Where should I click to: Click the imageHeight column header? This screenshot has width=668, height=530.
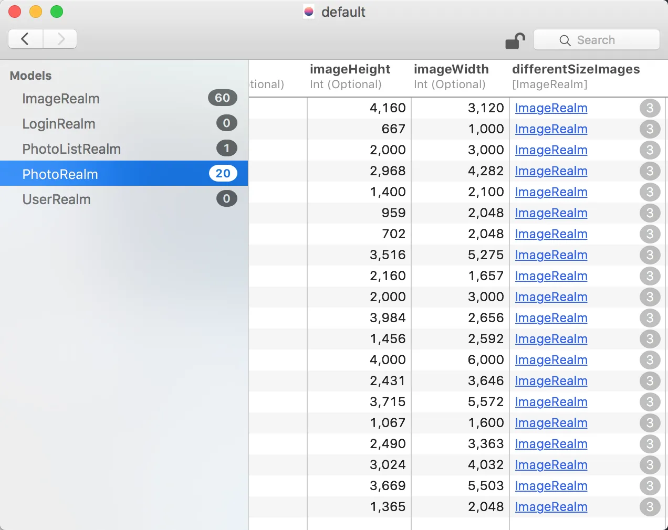point(359,77)
